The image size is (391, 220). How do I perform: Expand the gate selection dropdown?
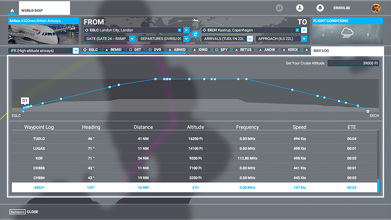pos(132,39)
